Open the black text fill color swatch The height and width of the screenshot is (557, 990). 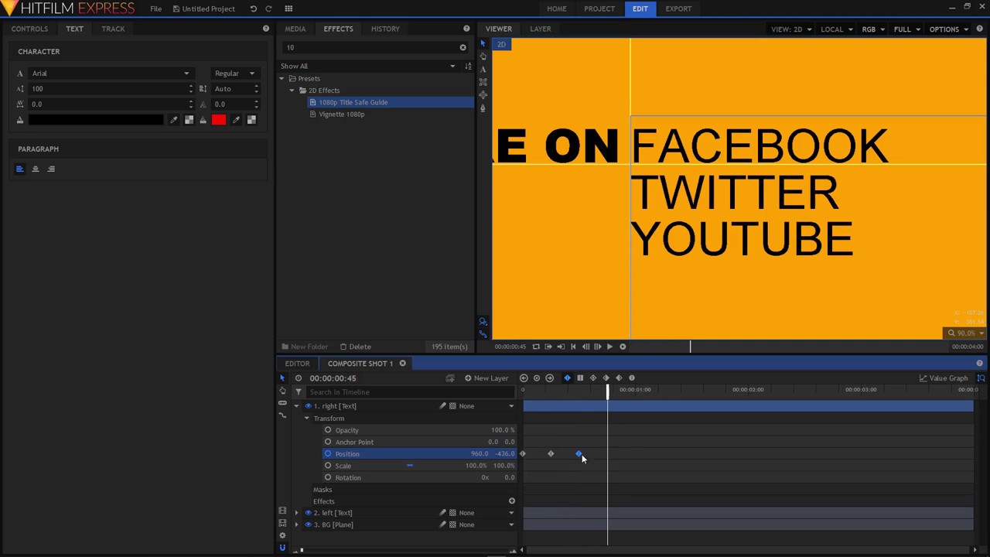97,120
